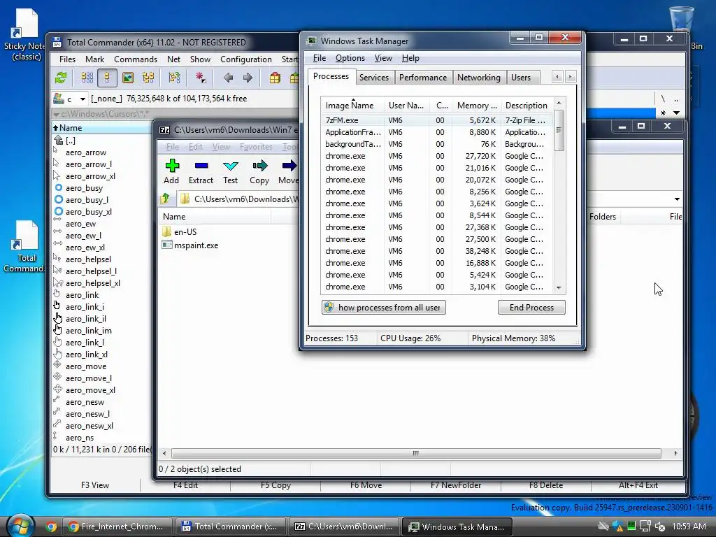Click the Test icon in 7-Zip toolbar
Viewport: 716px width, 537px height.
tap(231, 166)
